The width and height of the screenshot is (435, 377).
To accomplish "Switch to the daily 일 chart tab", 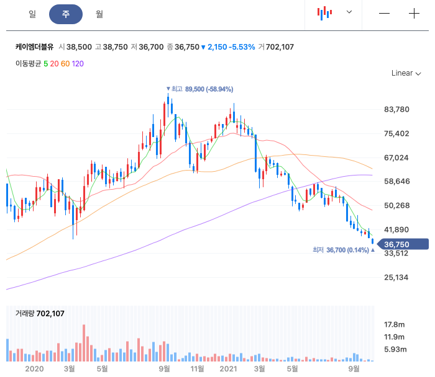I will (x=32, y=14).
